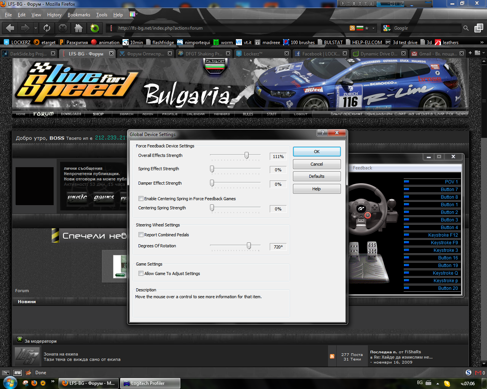Click the Google search engine icon

[387, 28]
